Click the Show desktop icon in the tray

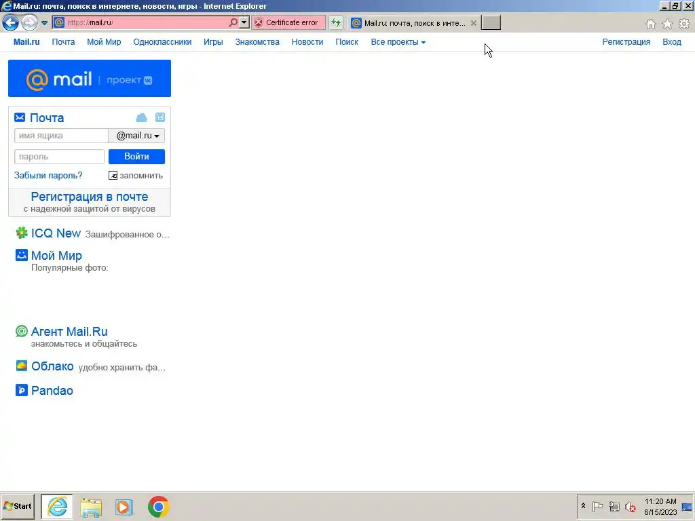pos(687,507)
